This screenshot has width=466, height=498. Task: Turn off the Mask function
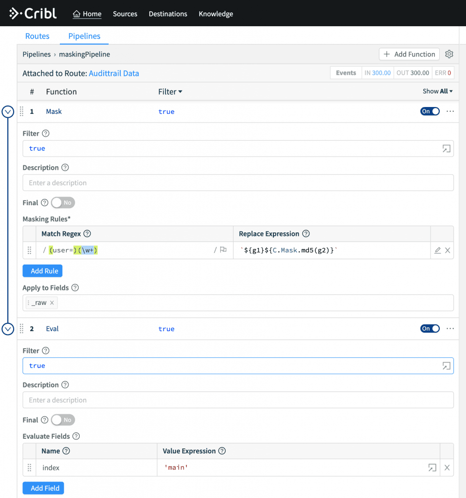(x=430, y=111)
